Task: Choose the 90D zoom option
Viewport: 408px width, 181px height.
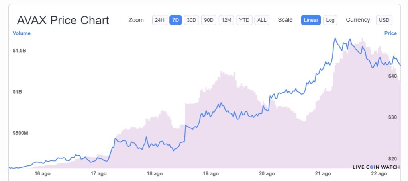Action: tap(208, 20)
